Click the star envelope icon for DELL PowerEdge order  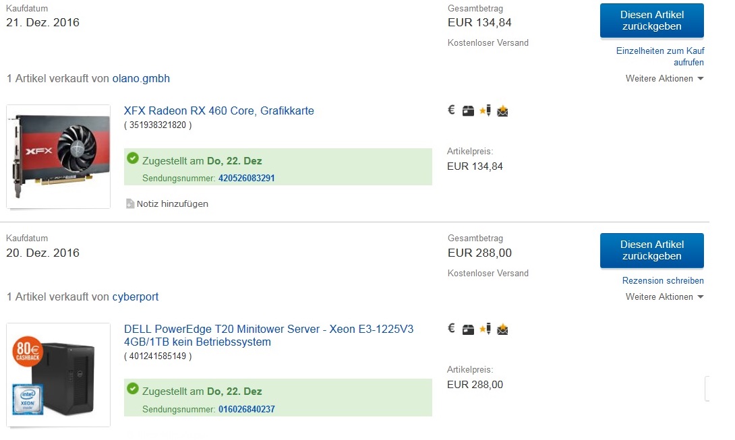502,329
